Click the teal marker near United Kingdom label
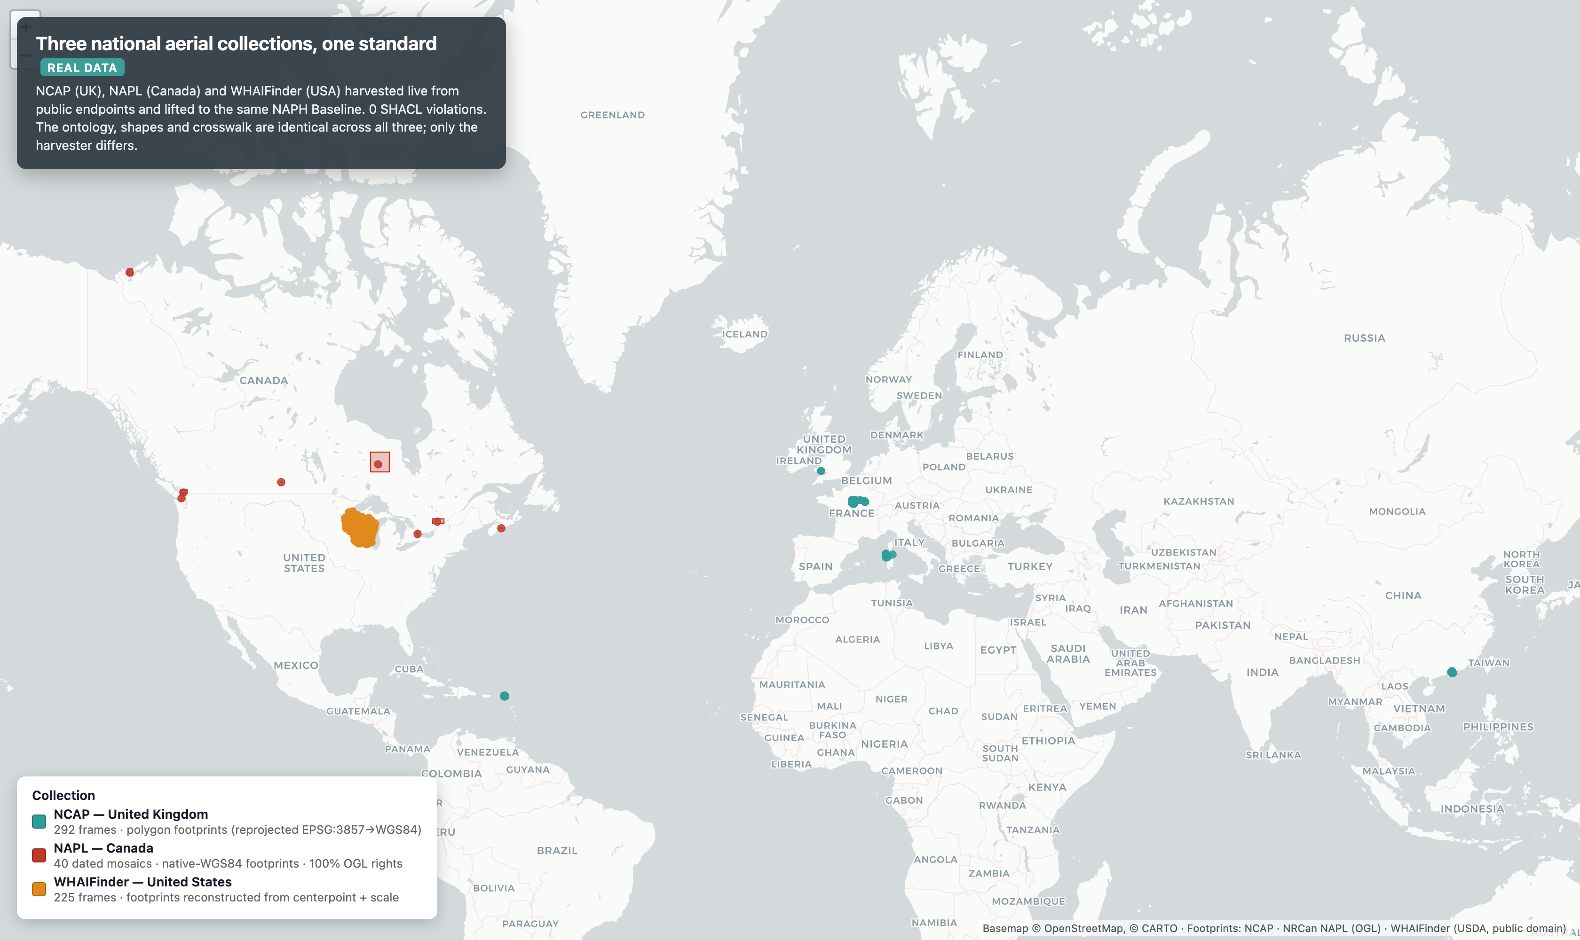1580x940 pixels. 821,470
